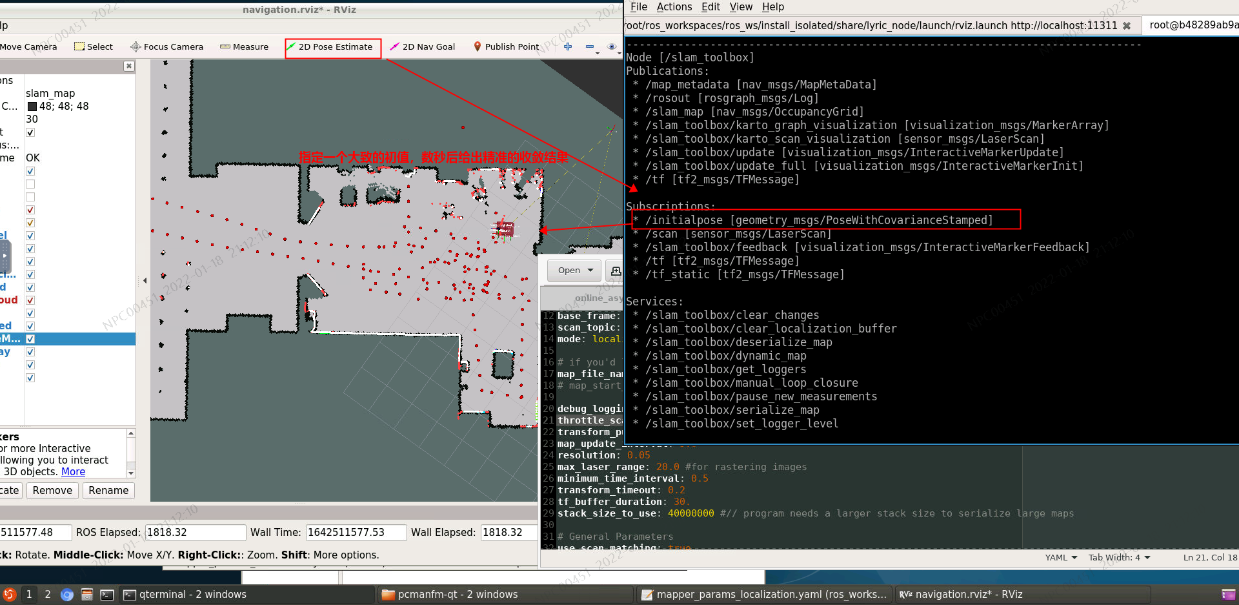The width and height of the screenshot is (1239, 605).
Task: Toggle checkbox in the 'ay' display row
Action: point(30,352)
